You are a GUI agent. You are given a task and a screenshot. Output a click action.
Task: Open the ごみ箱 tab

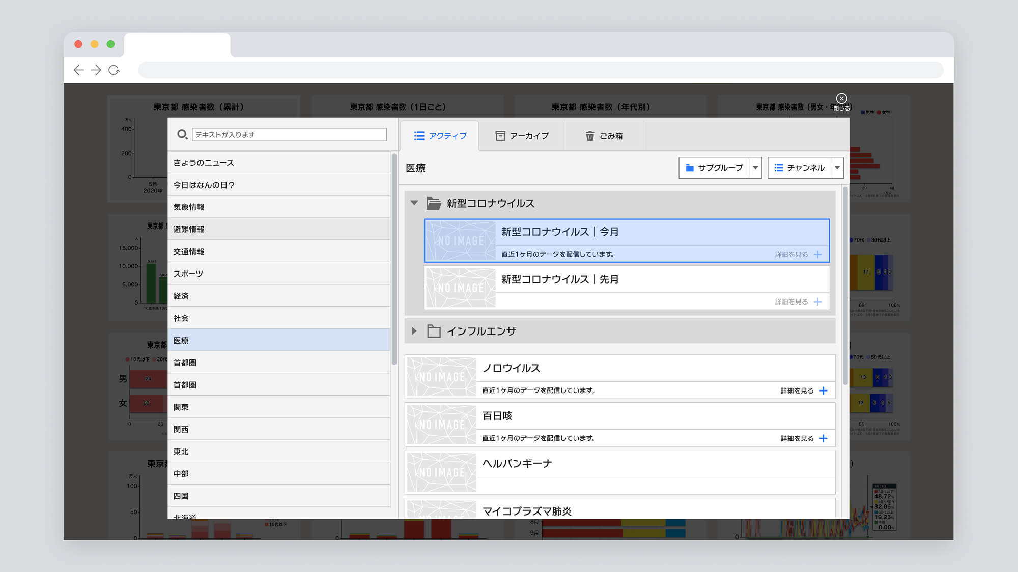click(603, 136)
